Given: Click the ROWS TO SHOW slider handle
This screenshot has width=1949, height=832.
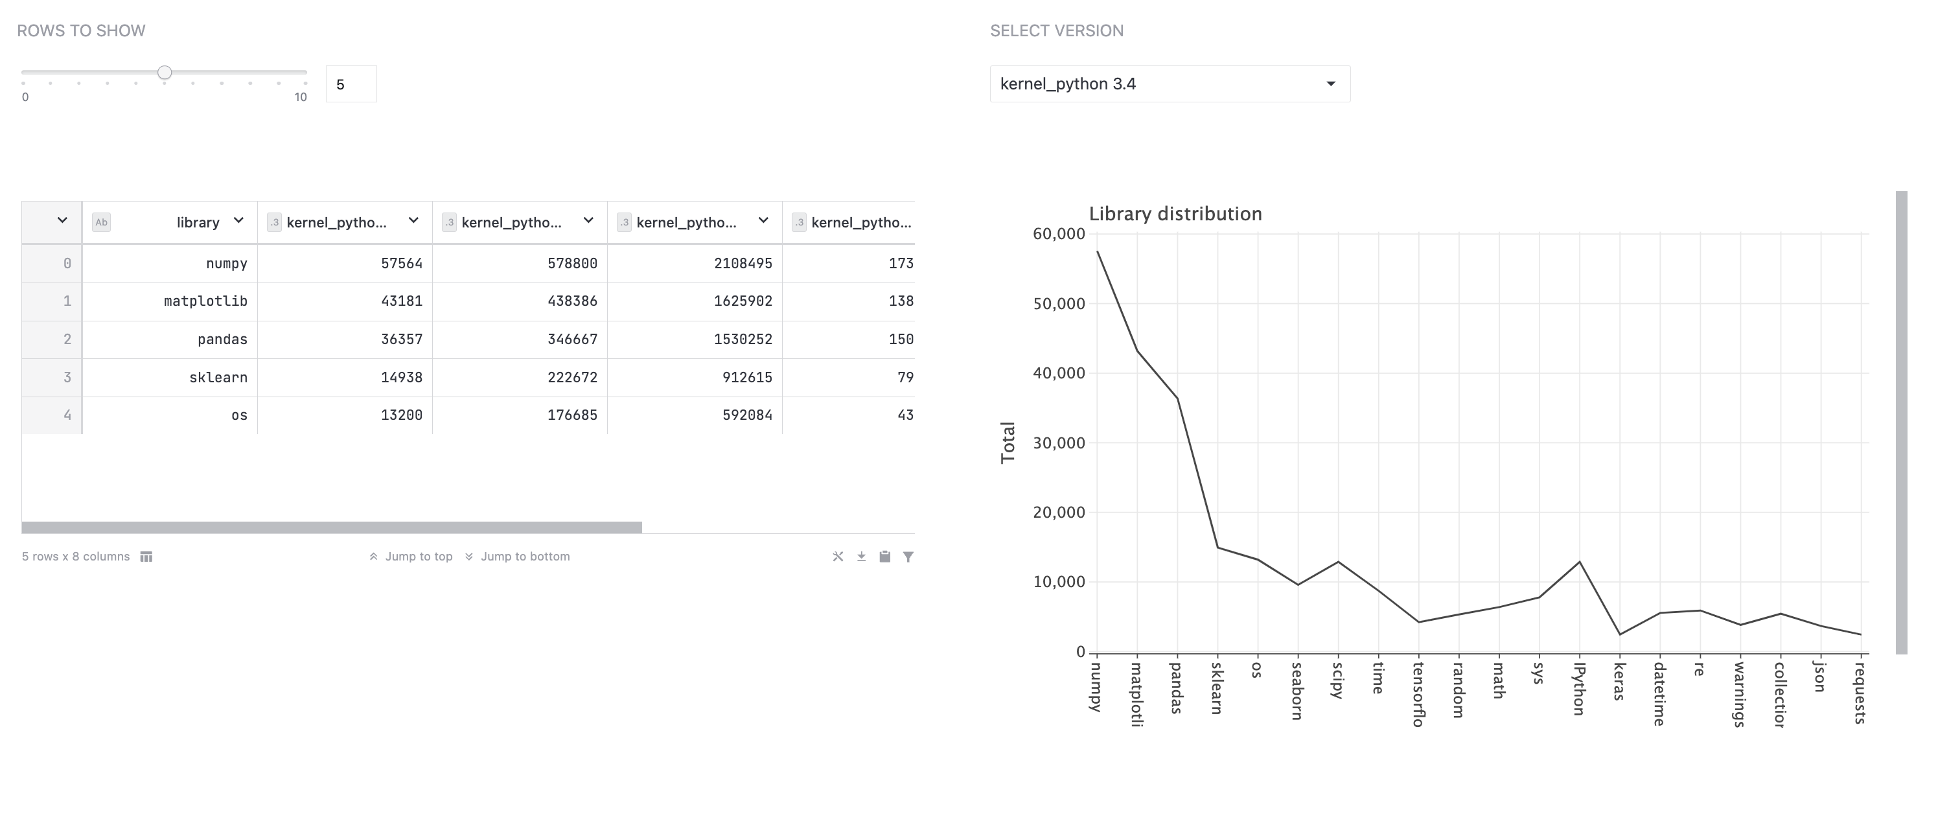Looking at the screenshot, I should click(x=165, y=73).
